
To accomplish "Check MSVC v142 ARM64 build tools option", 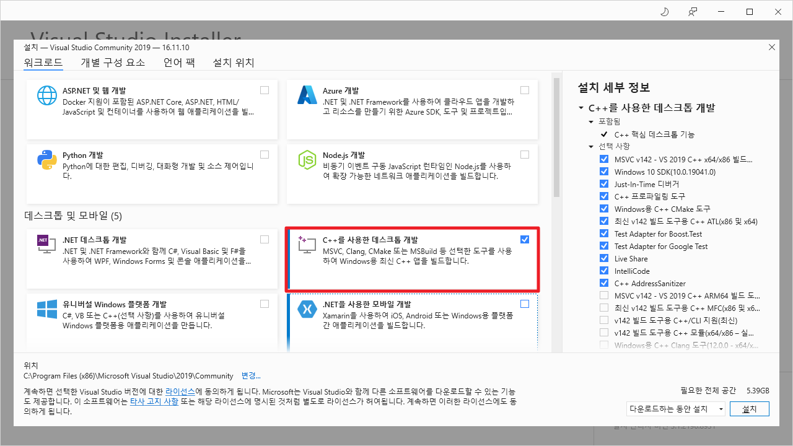I will point(604,295).
